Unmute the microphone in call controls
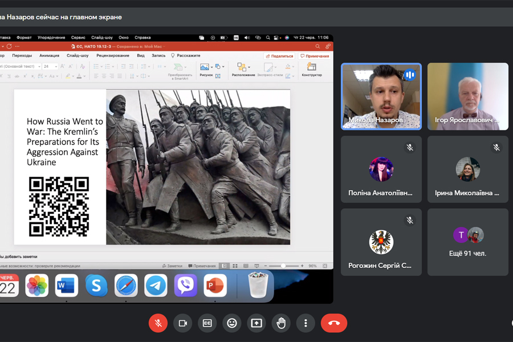The image size is (513, 342). click(158, 323)
